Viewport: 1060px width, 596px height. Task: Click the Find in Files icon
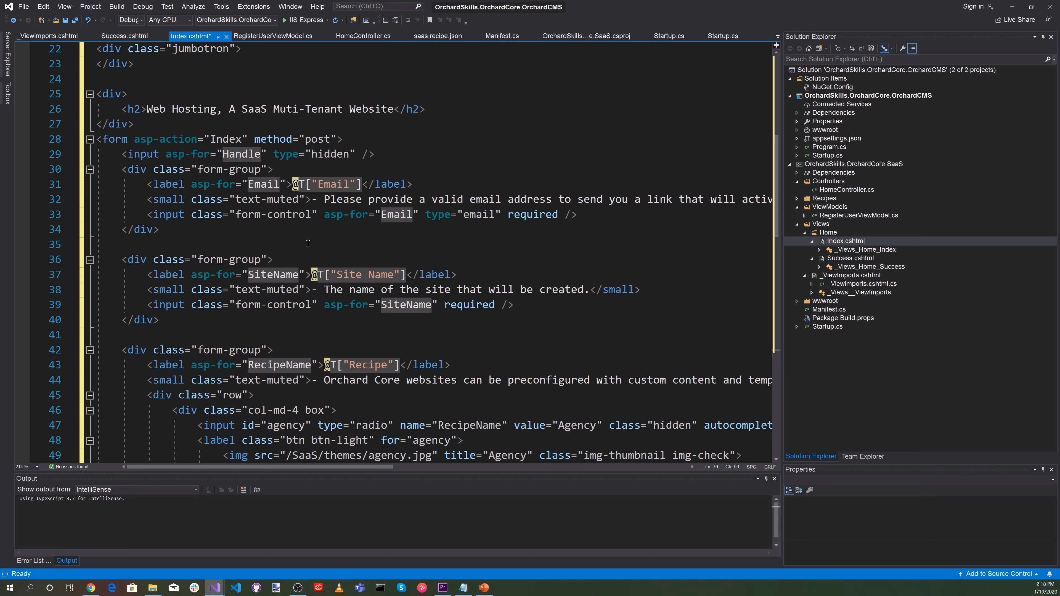(x=353, y=20)
